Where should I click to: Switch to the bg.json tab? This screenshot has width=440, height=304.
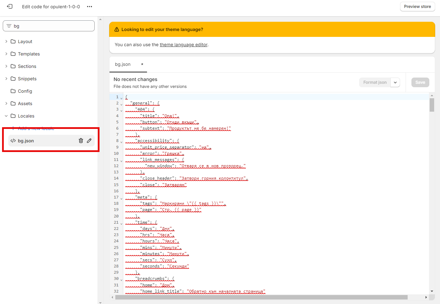click(x=123, y=64)
